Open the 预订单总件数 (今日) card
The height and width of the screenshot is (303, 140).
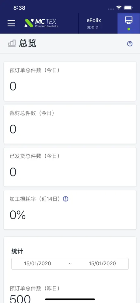pyautogui.click(x=70, y=81)
